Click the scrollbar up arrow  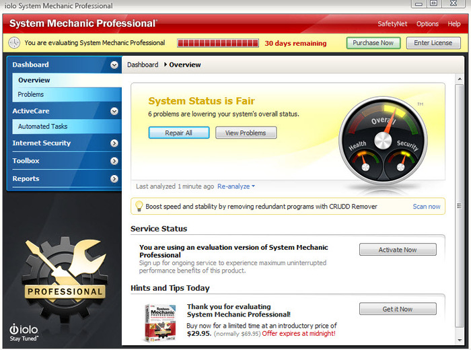(x=460, y=79)
